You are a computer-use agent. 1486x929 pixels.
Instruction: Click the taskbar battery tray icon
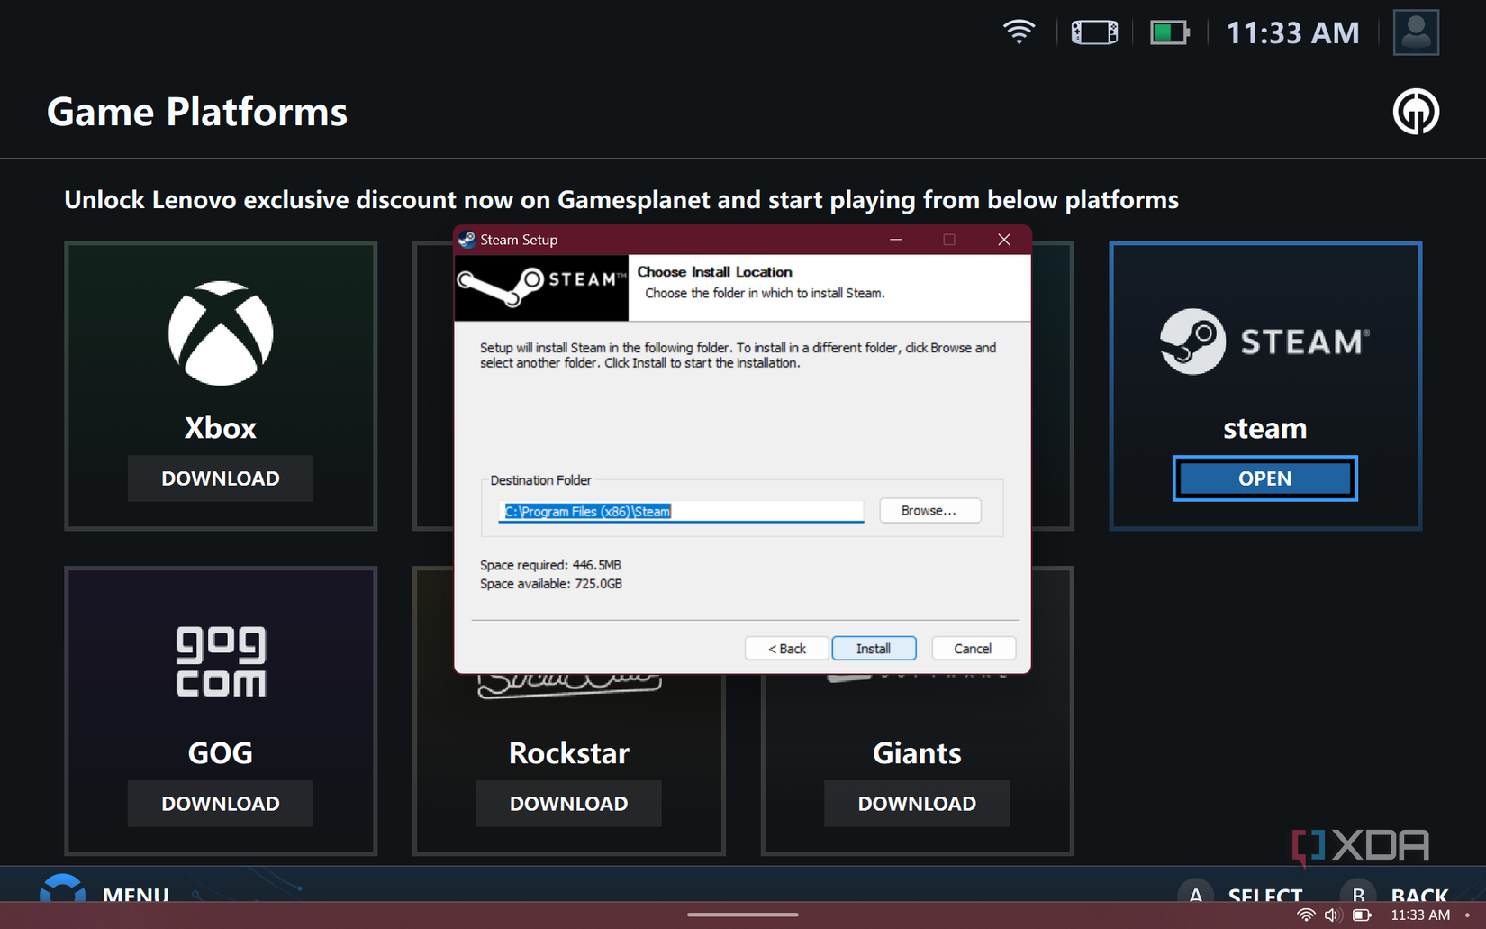1362,915
